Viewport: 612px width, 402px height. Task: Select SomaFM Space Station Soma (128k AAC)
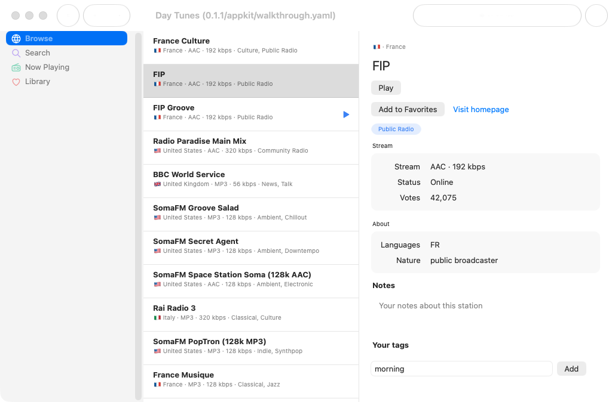coord(251,282)
